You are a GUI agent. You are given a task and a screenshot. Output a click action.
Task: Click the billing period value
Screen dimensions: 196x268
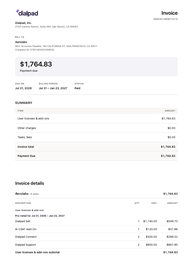[53, 88]
